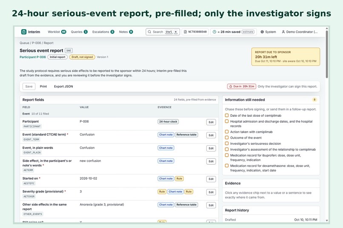Screen dimensions: 343x228
Task: Edit the Side effect in participant's words field
Action: point(211,161)
